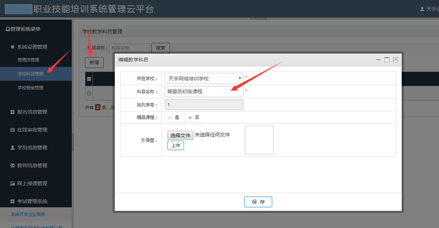Select 否 for 精品课程
439x228 pixels.
coord(190,117)
